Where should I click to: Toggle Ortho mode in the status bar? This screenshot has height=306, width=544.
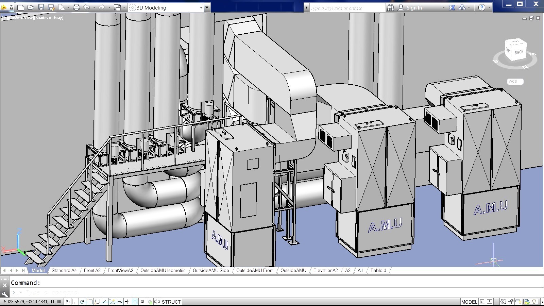click(75, 302)
